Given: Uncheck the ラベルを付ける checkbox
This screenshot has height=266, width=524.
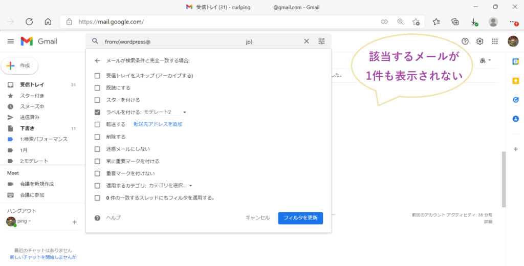Looking at the screenshot, I should [x=97, y=112].
